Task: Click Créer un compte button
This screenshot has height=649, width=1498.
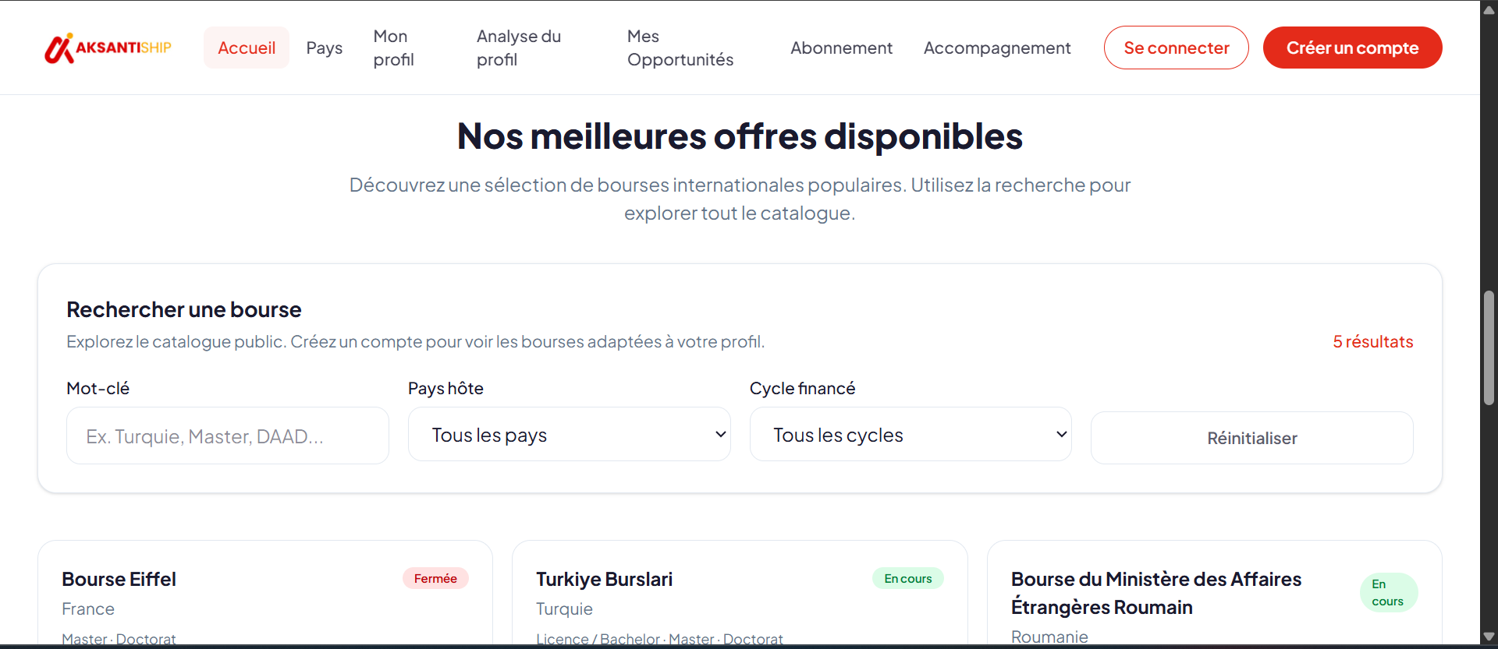Action: [1352, 48]
